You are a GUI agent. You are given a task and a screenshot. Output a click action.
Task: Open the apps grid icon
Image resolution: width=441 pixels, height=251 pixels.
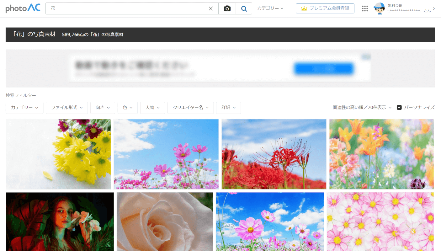(365, 8)
